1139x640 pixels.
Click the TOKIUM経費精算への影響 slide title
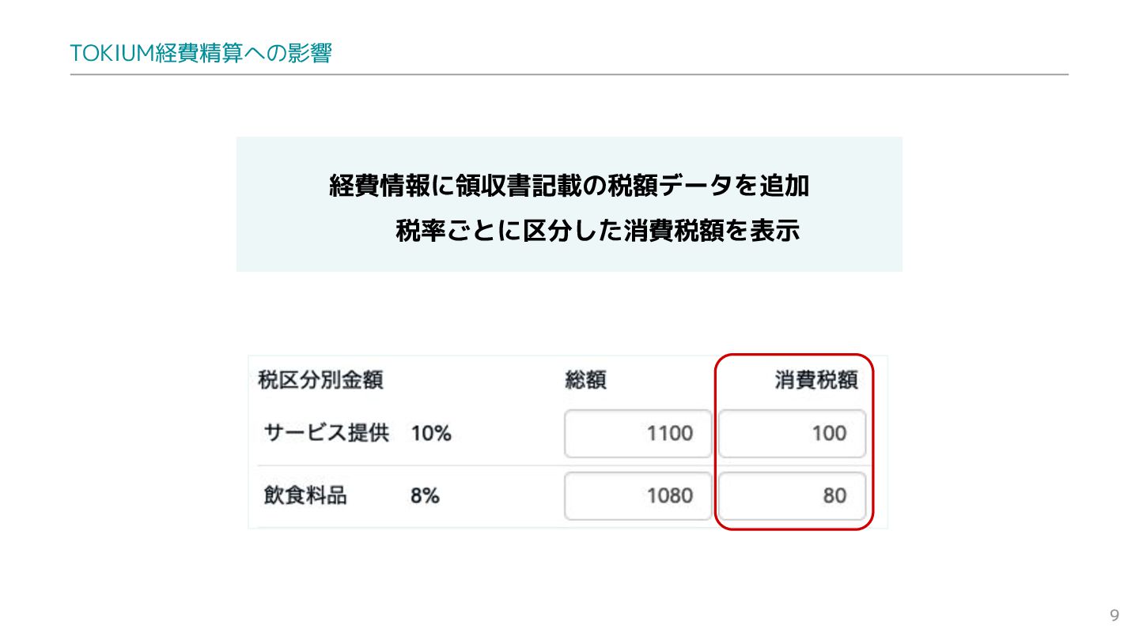(x=200, y=54)
